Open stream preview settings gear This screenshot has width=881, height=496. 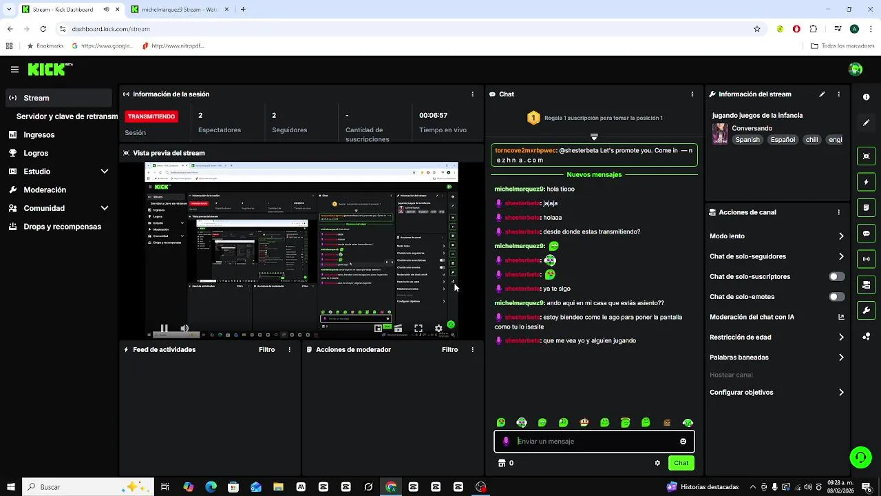(x=438, y=329)
